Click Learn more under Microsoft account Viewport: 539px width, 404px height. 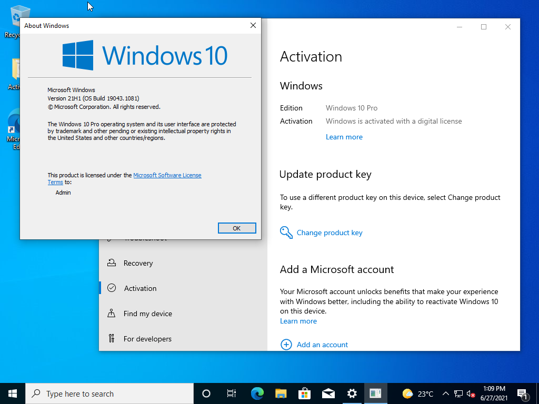pos(298,321)
